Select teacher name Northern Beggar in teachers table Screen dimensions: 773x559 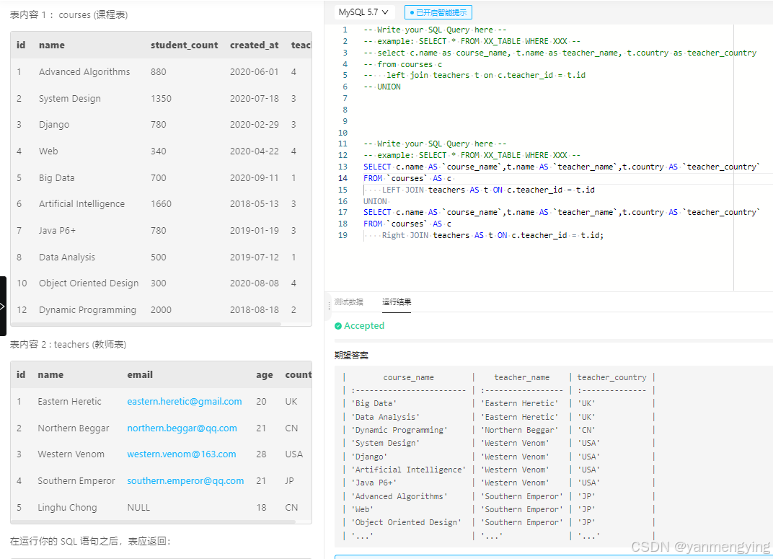pyautogui.click(x=74, y=428)
